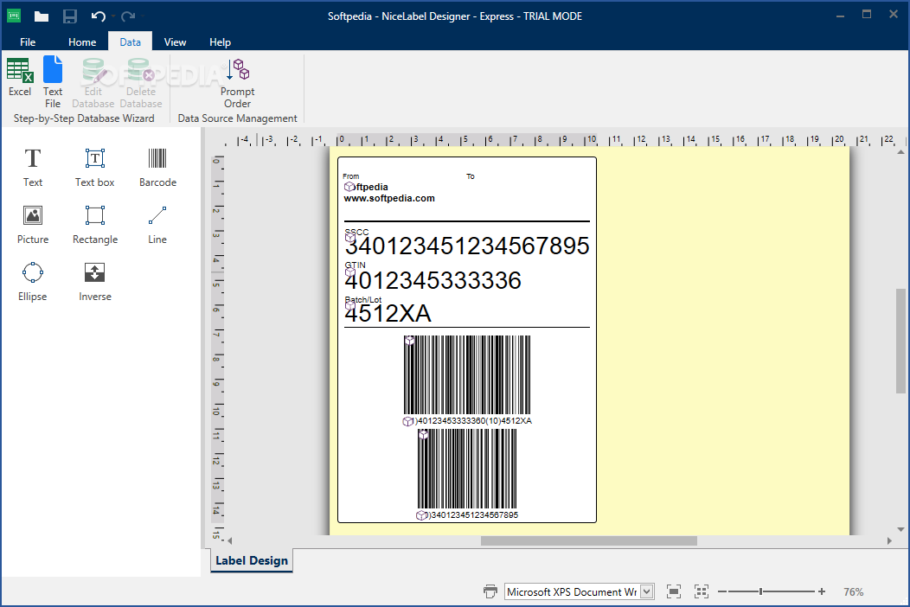910x607 pixels.
Task: Click the zoom out minus button
Action: [x=722, y=591]
